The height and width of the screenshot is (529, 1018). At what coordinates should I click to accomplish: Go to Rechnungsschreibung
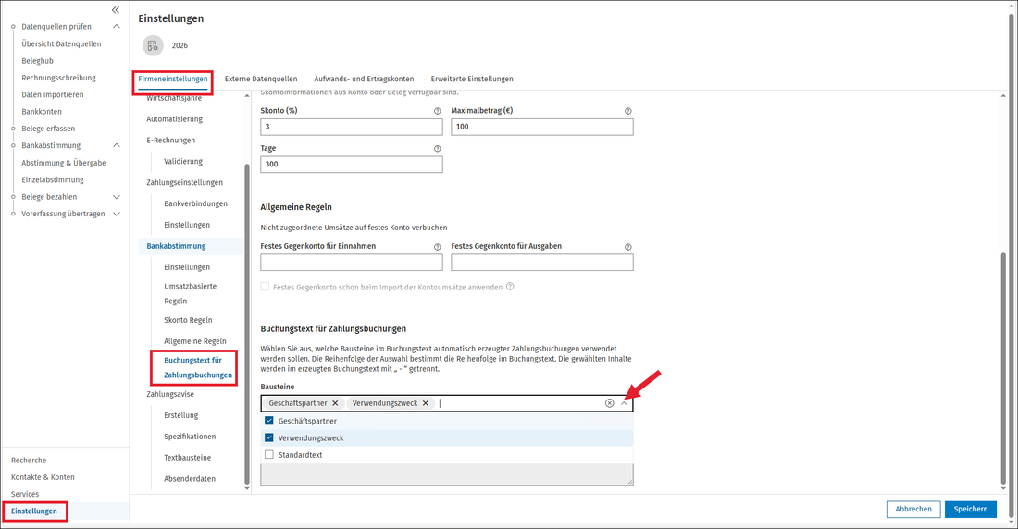[58, 78]
